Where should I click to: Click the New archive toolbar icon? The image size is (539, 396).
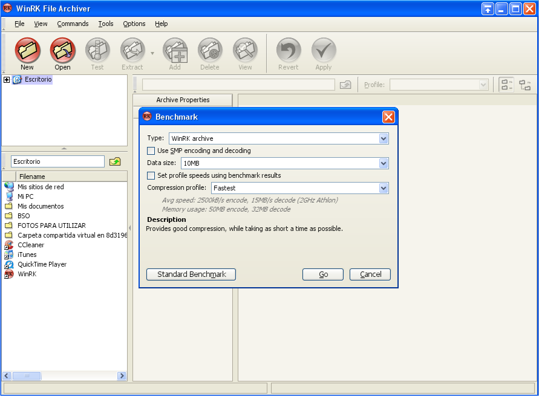[x=27, y=51]
